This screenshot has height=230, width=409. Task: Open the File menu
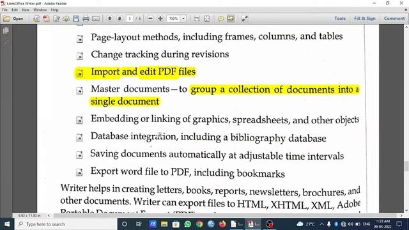pos(4,10)
